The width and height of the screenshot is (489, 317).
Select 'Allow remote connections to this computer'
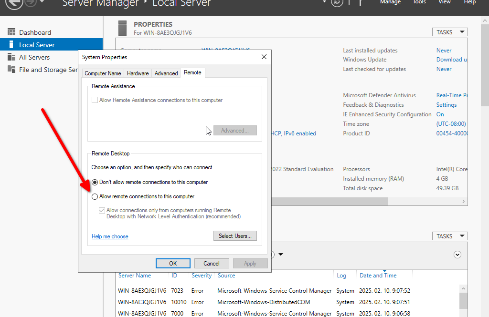95,196
